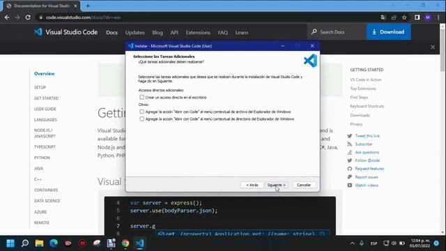Screen dimensions: 446x251
Task: Open LANGUAGES section in sidebar
Action: coord(45,120)
